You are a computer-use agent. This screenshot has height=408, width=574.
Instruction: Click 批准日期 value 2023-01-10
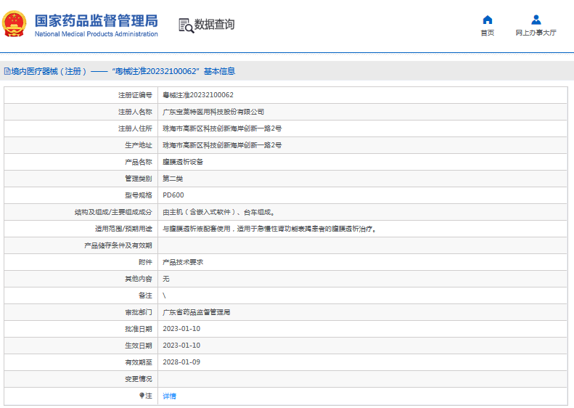point(181,329)
